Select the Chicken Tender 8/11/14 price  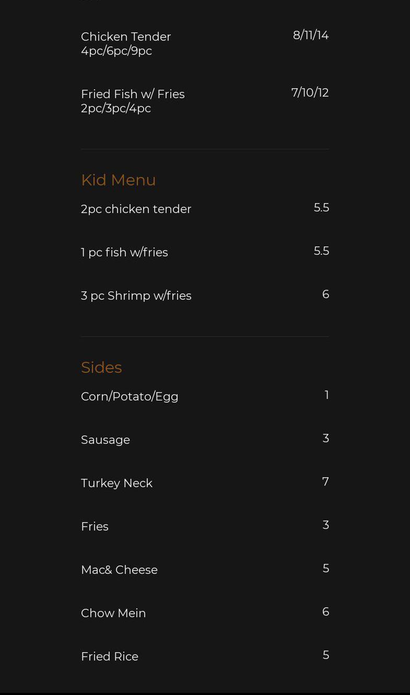coord(311,36)
